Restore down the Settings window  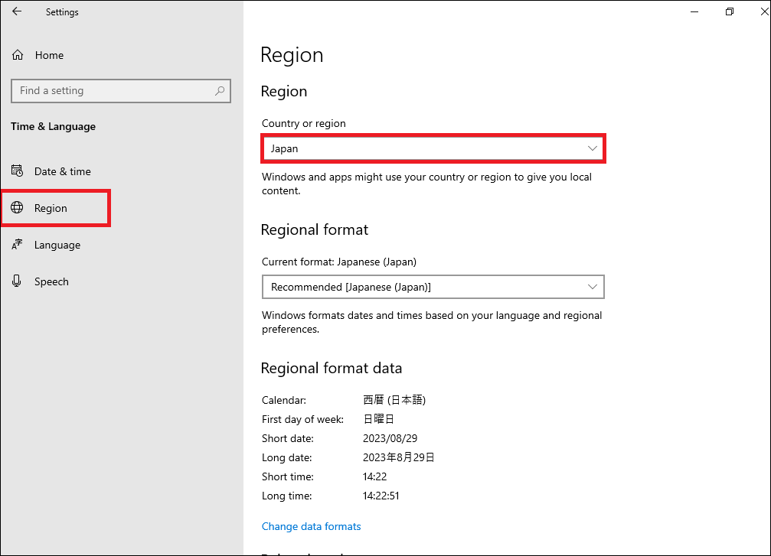730,11
